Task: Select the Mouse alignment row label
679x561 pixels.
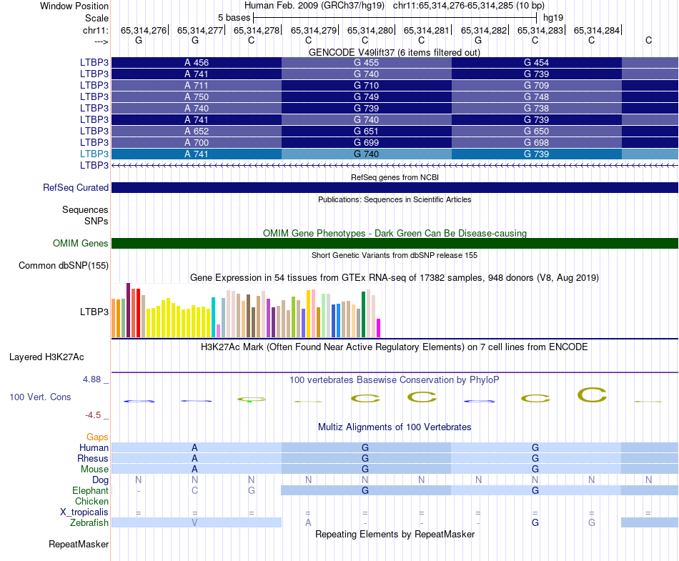Action: click(94, 470)
